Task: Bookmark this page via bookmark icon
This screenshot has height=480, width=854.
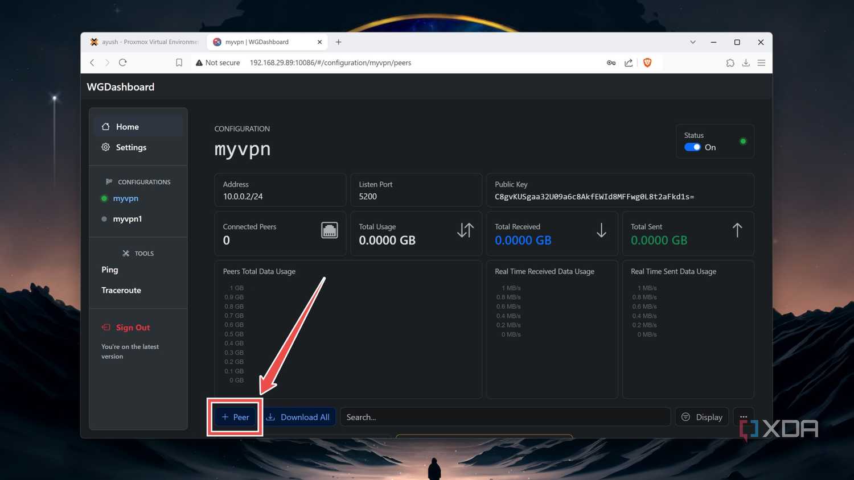Action: (x=179, y=63)
